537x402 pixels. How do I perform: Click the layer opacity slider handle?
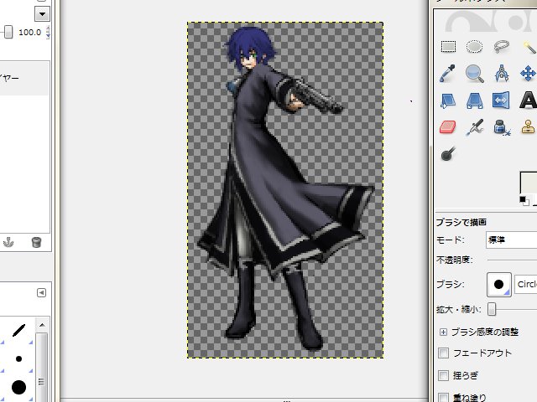pos(8,32)
